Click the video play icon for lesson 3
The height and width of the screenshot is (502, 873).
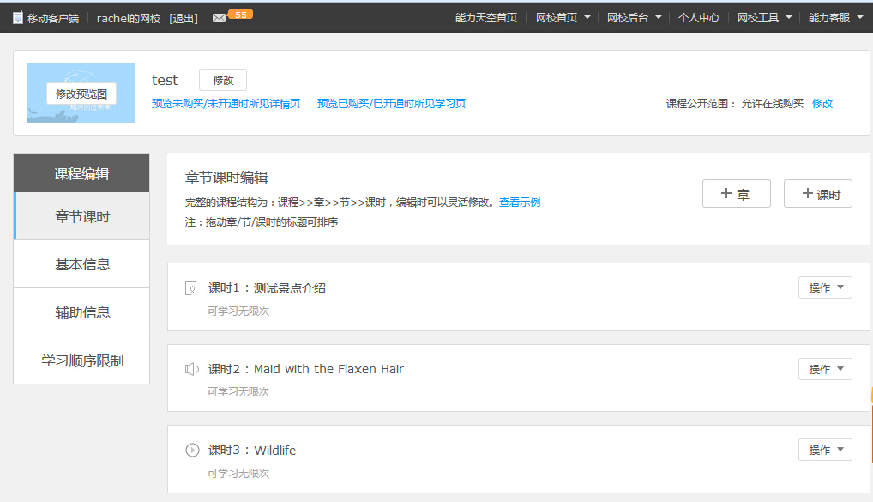tap(192, 451)
